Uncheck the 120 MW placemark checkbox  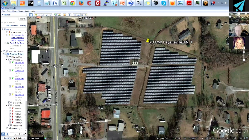pos(10,122)
